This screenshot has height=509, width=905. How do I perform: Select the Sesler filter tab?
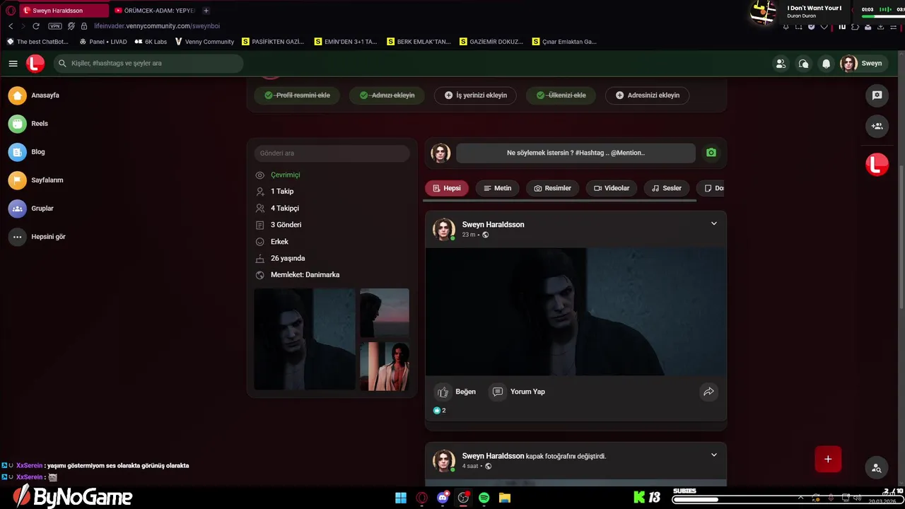(667, 188)
